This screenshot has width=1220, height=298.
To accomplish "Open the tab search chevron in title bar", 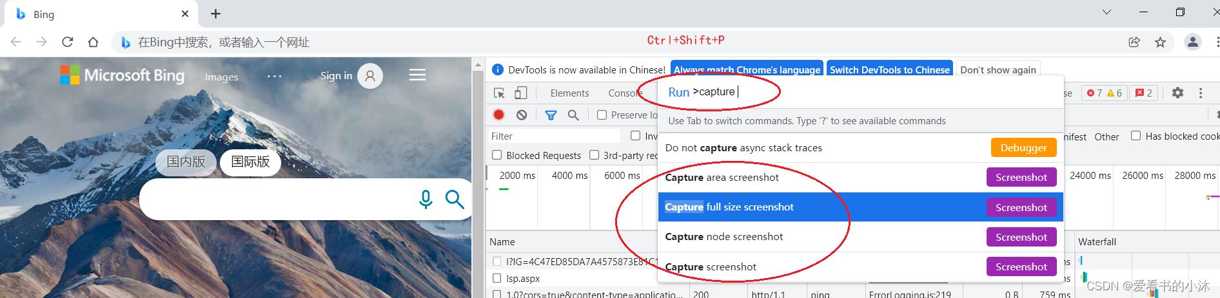I will point(1107,12).
